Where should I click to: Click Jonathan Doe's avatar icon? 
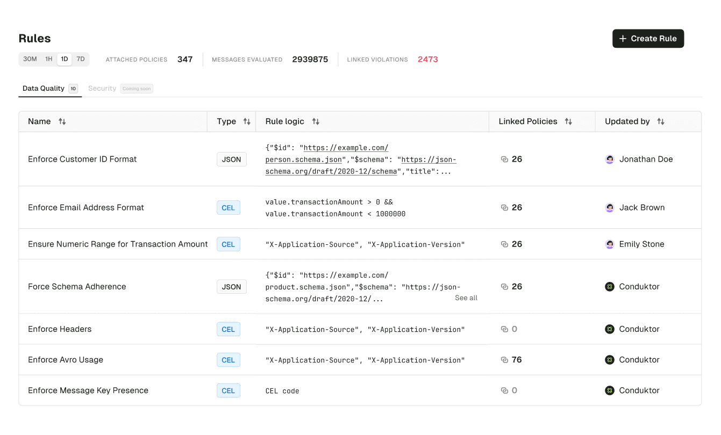pos(610,159)
